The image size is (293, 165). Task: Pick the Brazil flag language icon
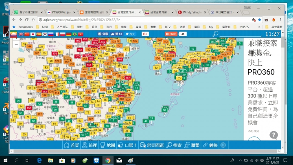click(75, 34)
